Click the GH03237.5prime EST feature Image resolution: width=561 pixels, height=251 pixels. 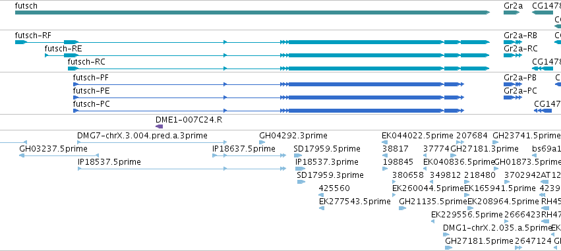(x=59, y=155)
